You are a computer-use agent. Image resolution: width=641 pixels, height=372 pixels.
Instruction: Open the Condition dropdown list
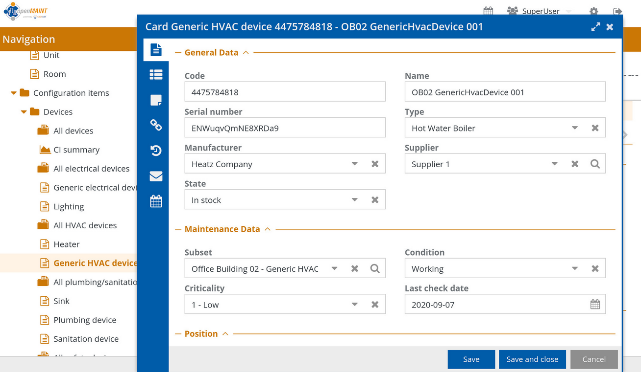point(575,268)
